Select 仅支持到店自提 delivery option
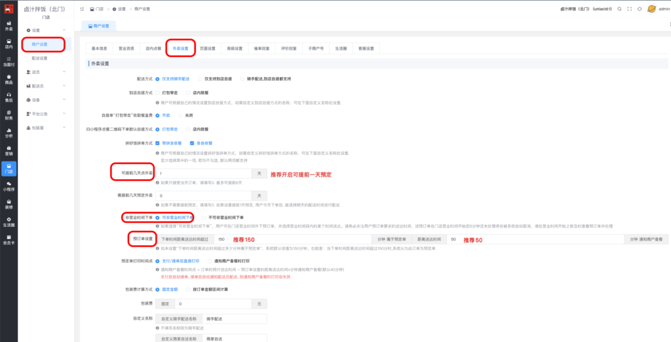This screenshot has height=342, width=671. point(215,79)
